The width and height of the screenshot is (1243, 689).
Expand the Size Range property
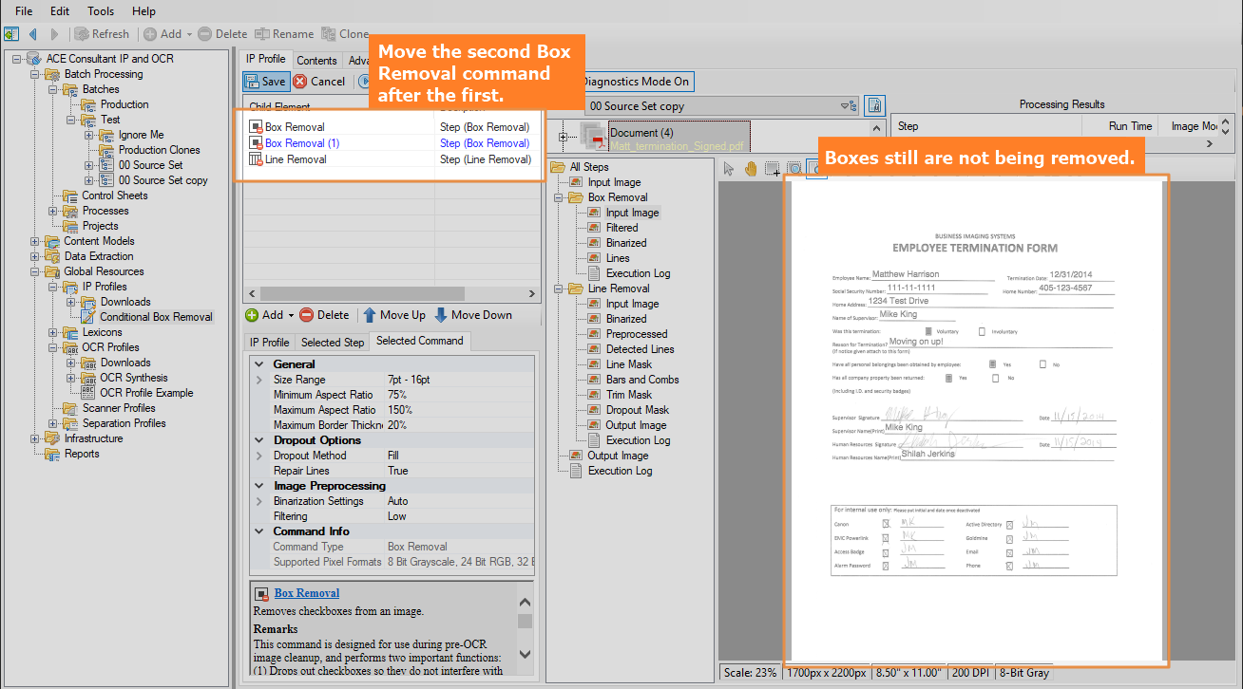pos(259,380)
